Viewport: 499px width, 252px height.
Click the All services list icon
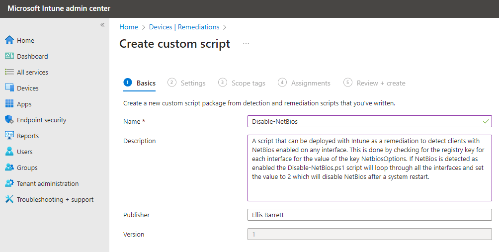[x=9, y=72]
